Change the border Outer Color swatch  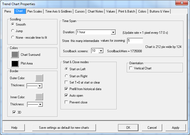(39, 78)
